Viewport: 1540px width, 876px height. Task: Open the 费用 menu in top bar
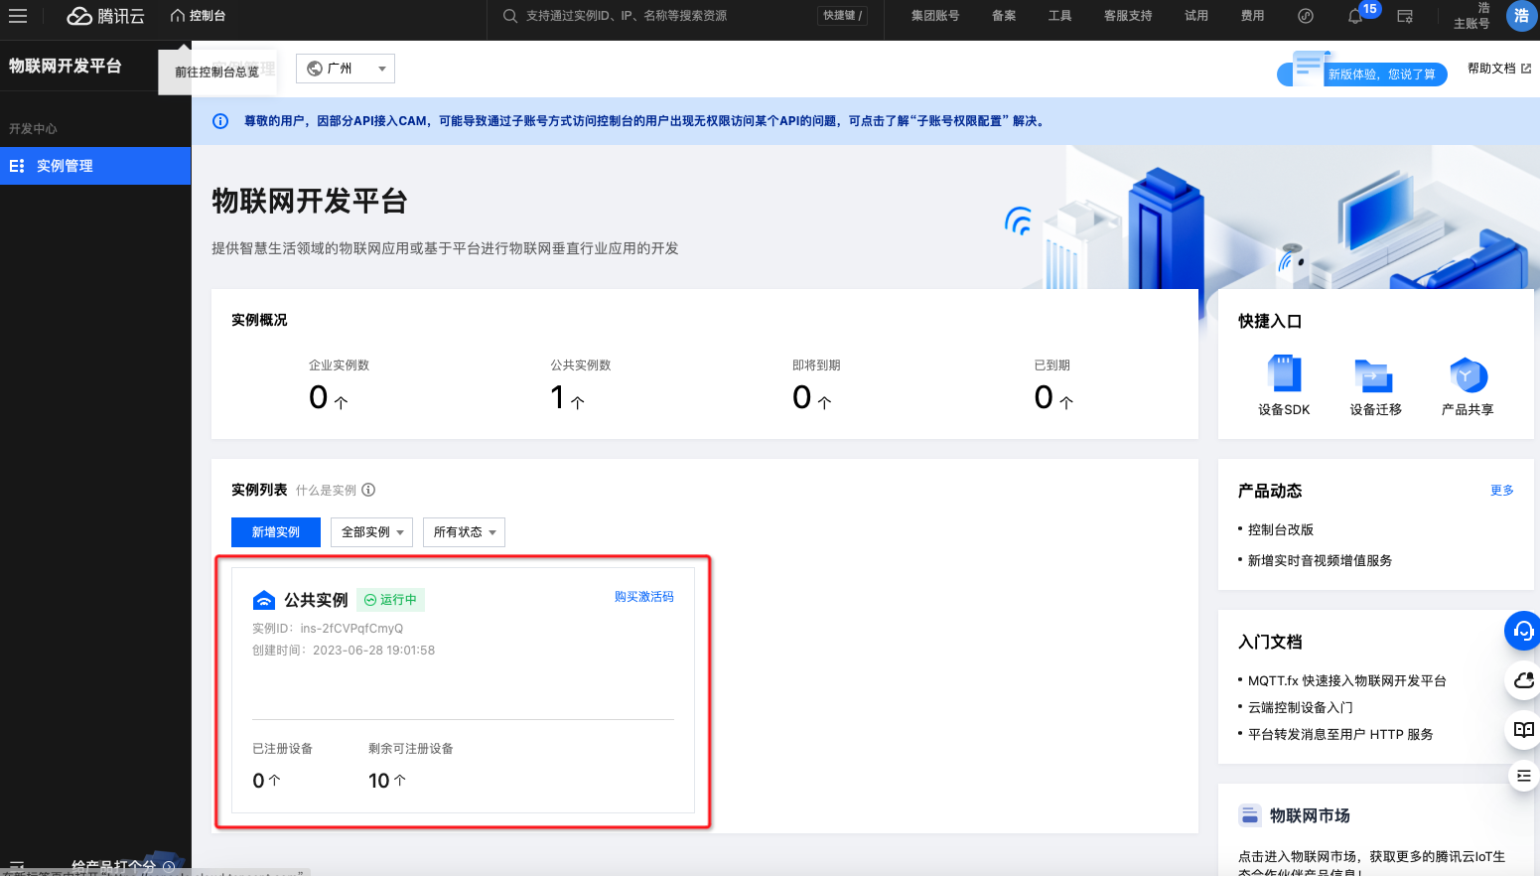pyautogui.click(x=1252, y=16)
